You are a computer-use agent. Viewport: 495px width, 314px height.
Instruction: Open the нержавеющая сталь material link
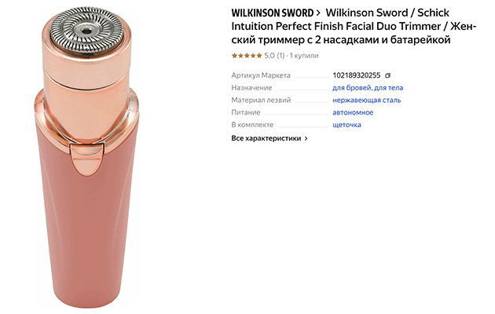click(366, 100)
